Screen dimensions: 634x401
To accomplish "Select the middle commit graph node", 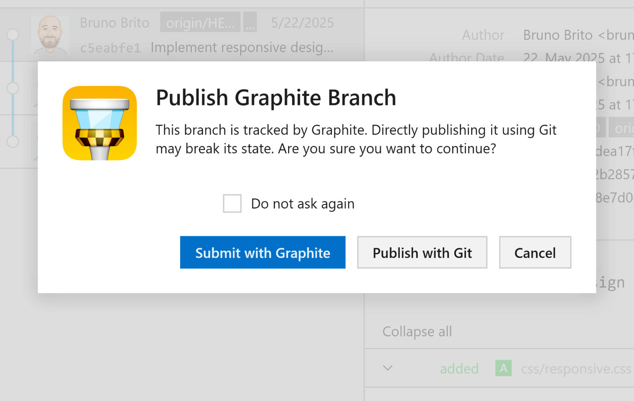I will pyautogui.click(x=13, y=88).
